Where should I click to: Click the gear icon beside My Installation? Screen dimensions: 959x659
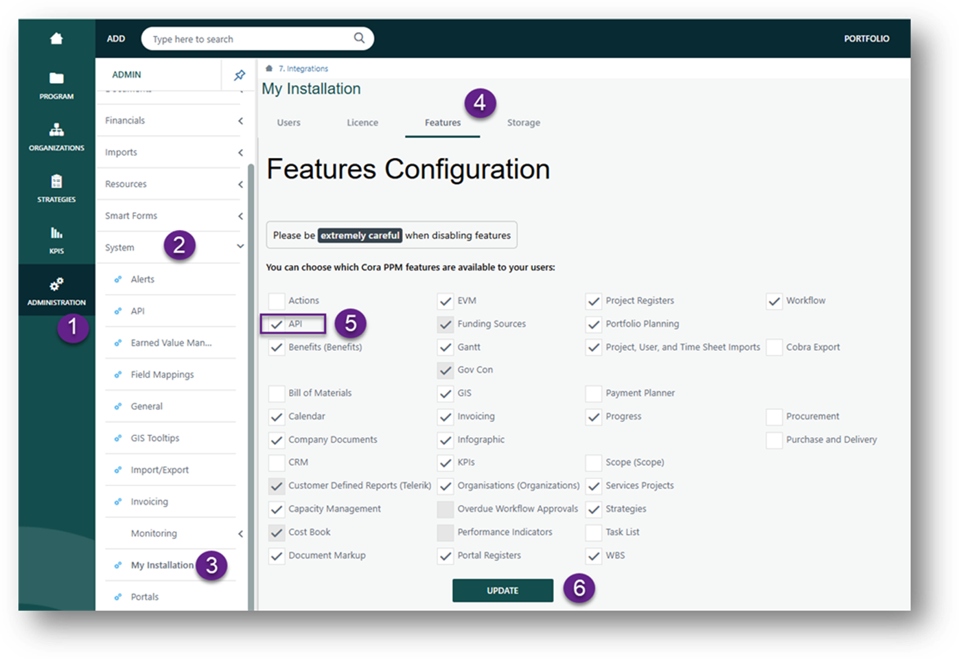tap(118, 565)
